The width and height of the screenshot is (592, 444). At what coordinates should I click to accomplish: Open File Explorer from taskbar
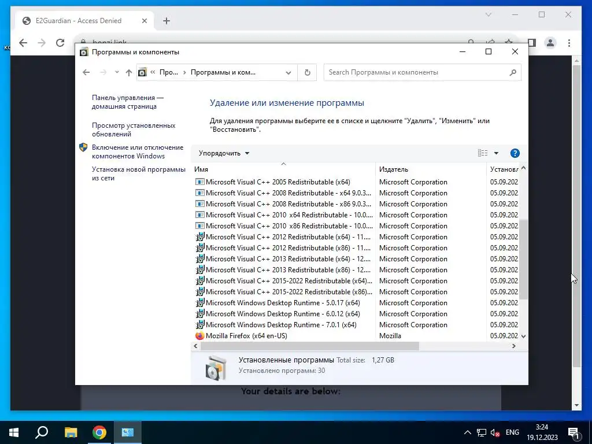pyautogui.click(x=71, y=432)
